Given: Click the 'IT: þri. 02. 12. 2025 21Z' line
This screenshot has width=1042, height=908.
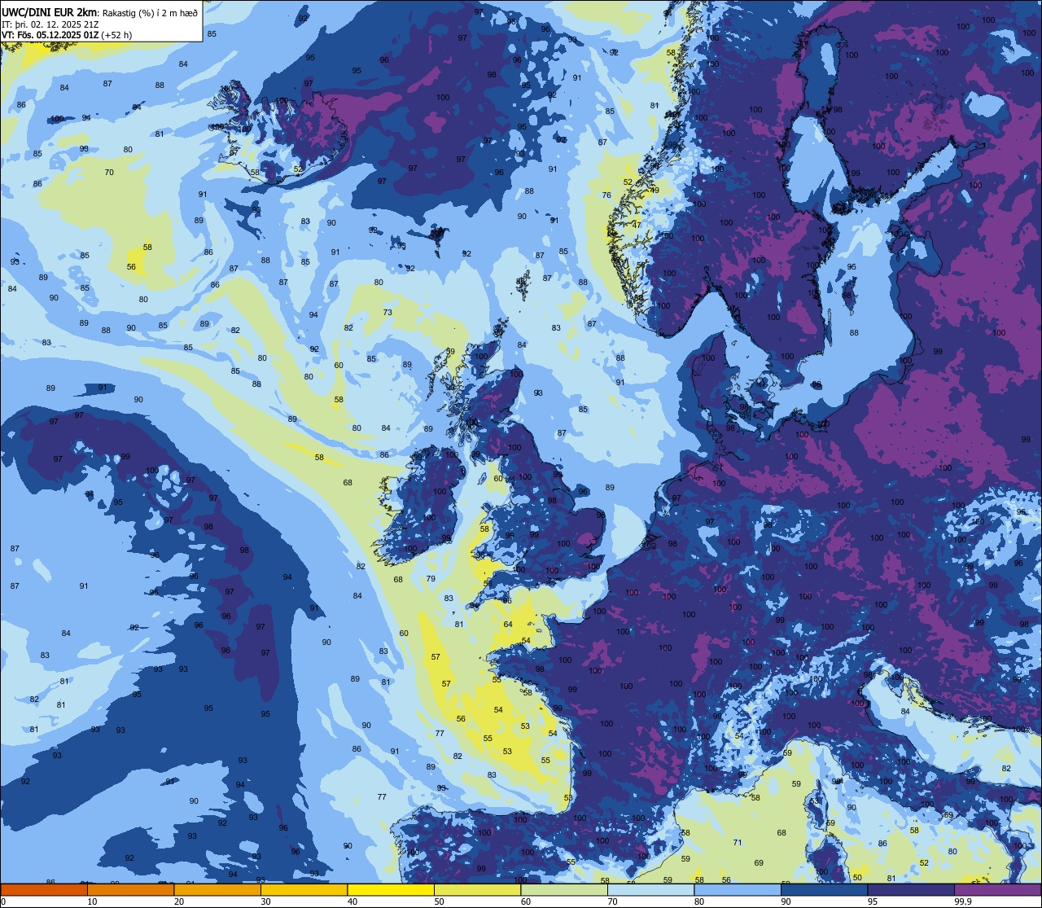Looking at the screenshot, I should (50, 24).
